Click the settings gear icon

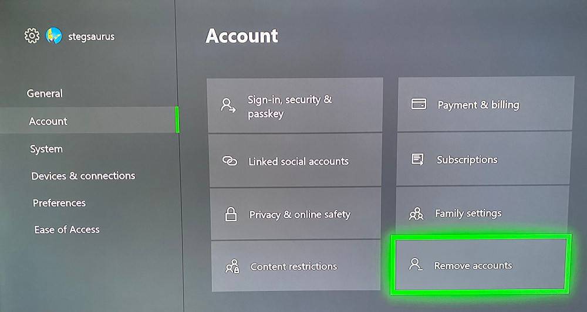coord(32,36)
